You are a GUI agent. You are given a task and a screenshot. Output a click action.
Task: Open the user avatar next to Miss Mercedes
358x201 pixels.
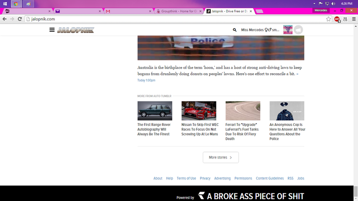point(288,29)
